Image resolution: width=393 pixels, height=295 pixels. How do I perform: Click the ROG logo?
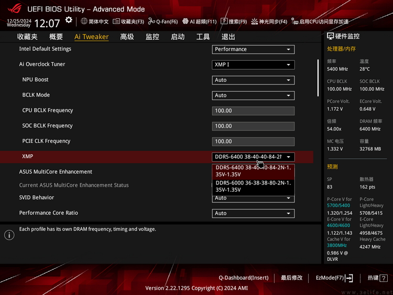click(15, 9)
